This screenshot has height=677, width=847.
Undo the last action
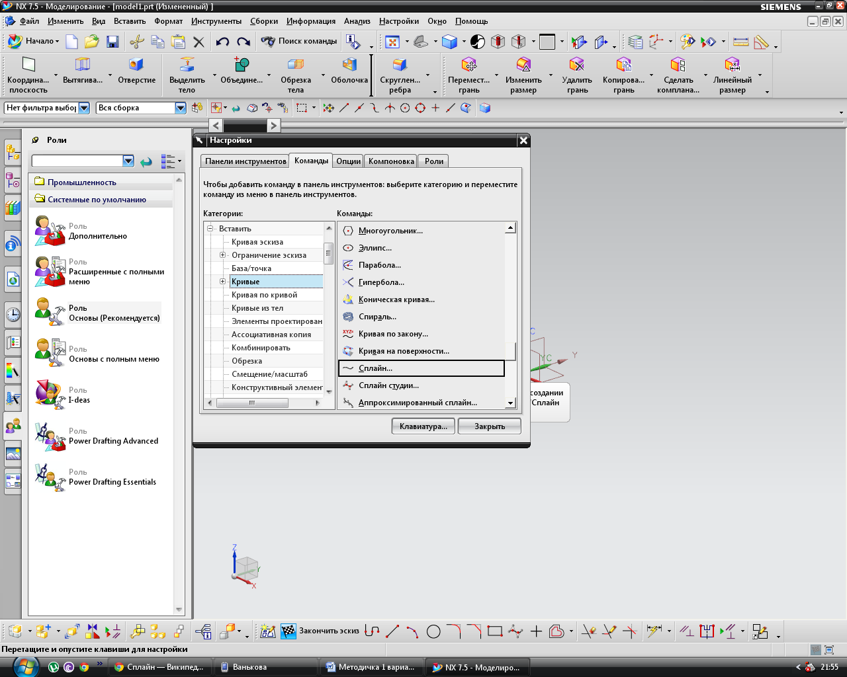222,42
